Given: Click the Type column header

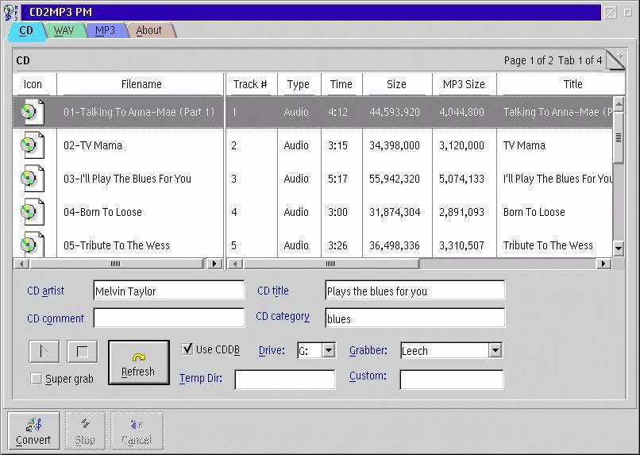Looking at the screenshot, I should 299,84.
